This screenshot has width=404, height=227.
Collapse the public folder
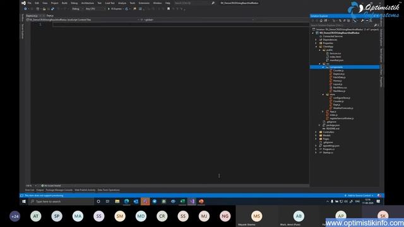320,50
